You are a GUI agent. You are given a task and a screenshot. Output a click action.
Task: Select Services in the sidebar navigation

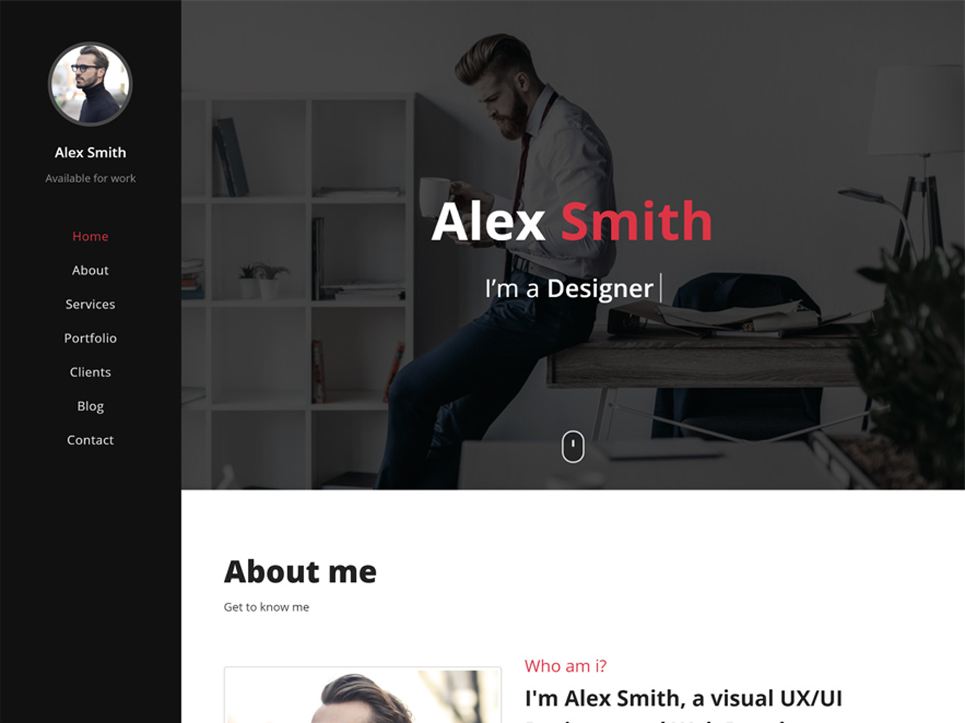(90, 304)
